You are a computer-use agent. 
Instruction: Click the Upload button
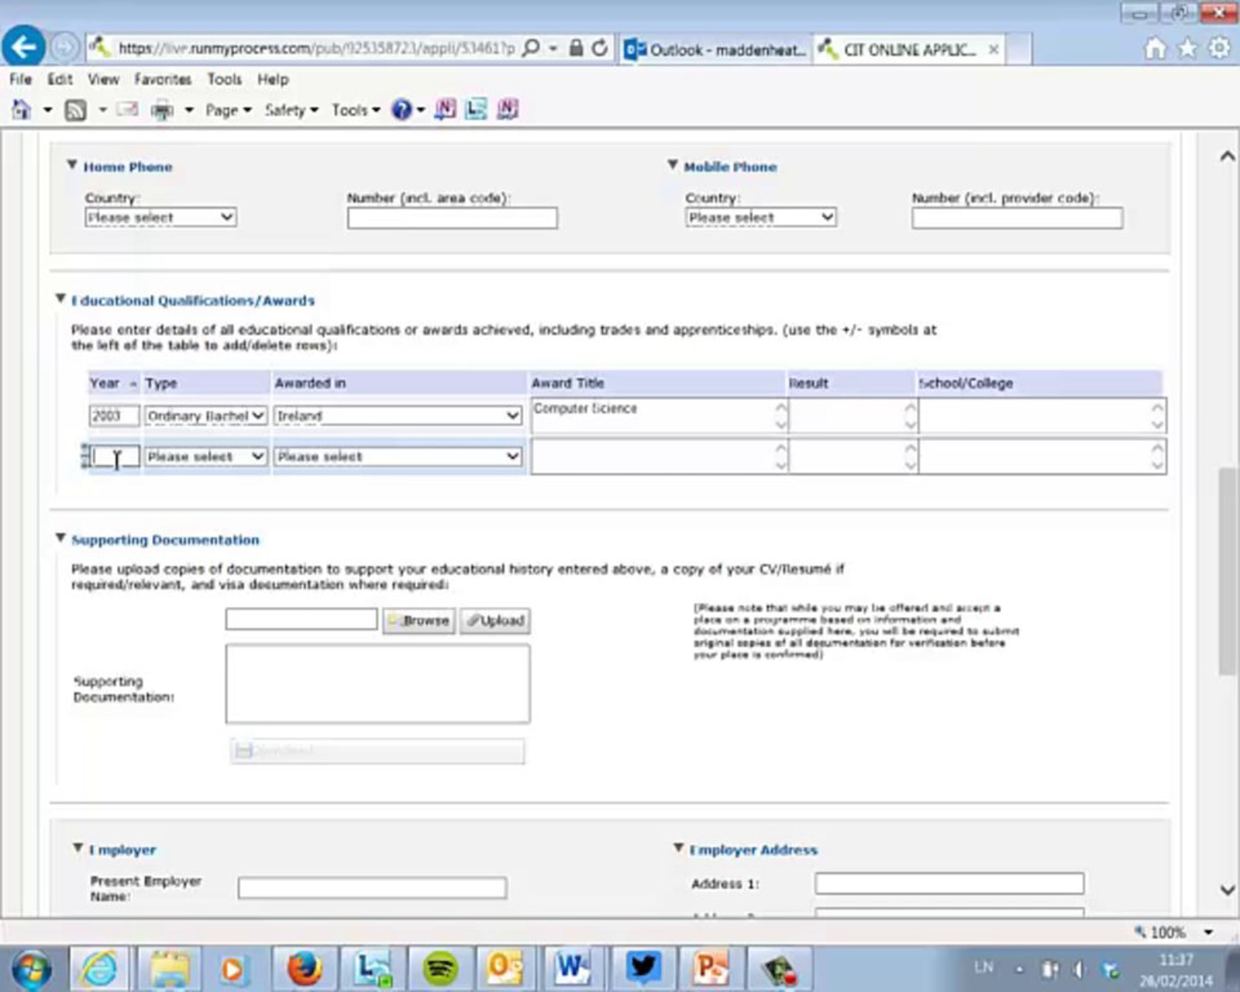click(494, 621)
